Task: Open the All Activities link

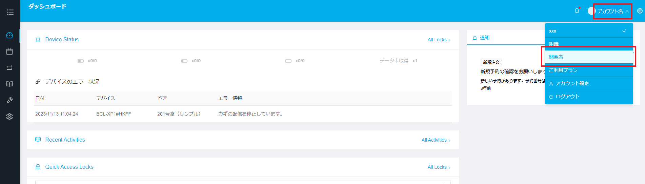Action: tap(436, 140)
